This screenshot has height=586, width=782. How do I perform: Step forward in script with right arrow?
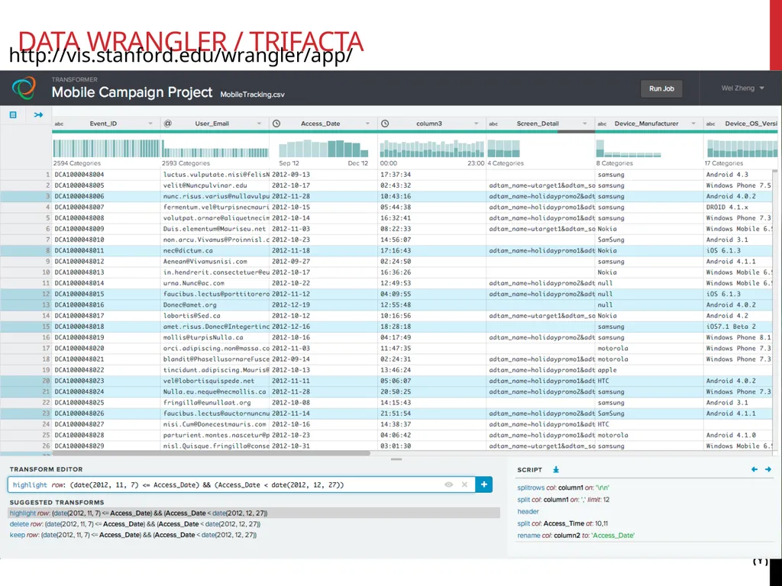[x=768, y=469]
